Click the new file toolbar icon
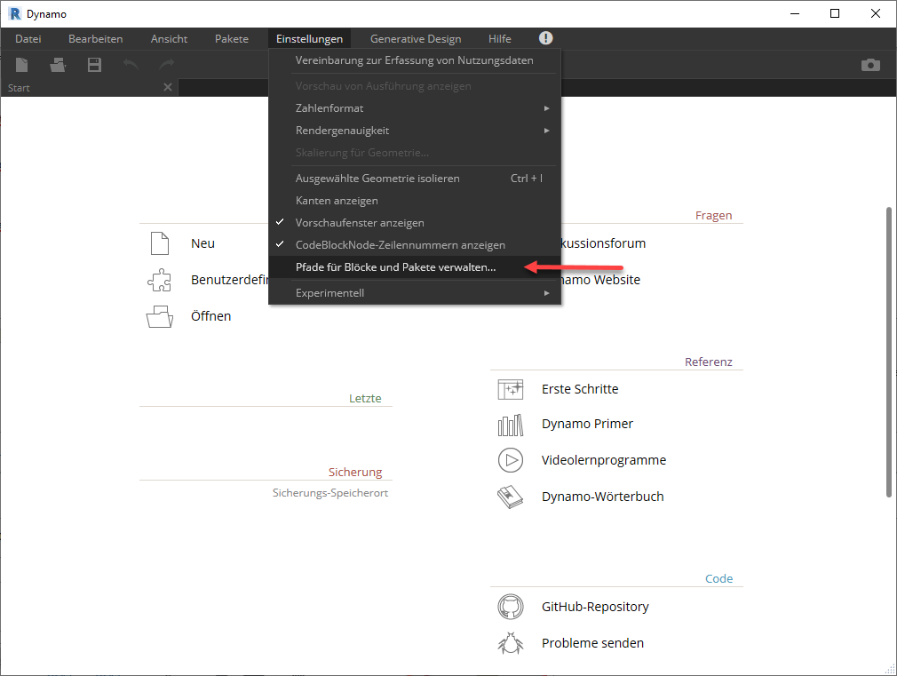This screenshot has height=676, width=897. [22, 65]
